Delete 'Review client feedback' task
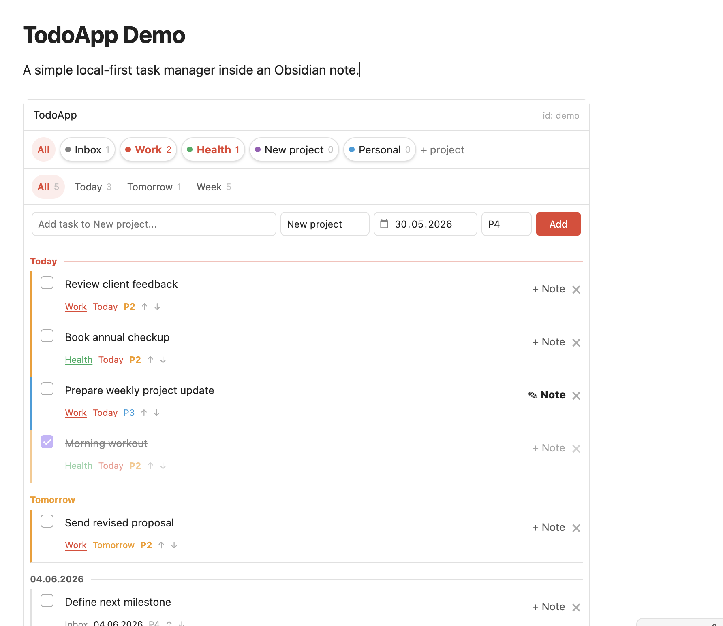 point(576,290)
